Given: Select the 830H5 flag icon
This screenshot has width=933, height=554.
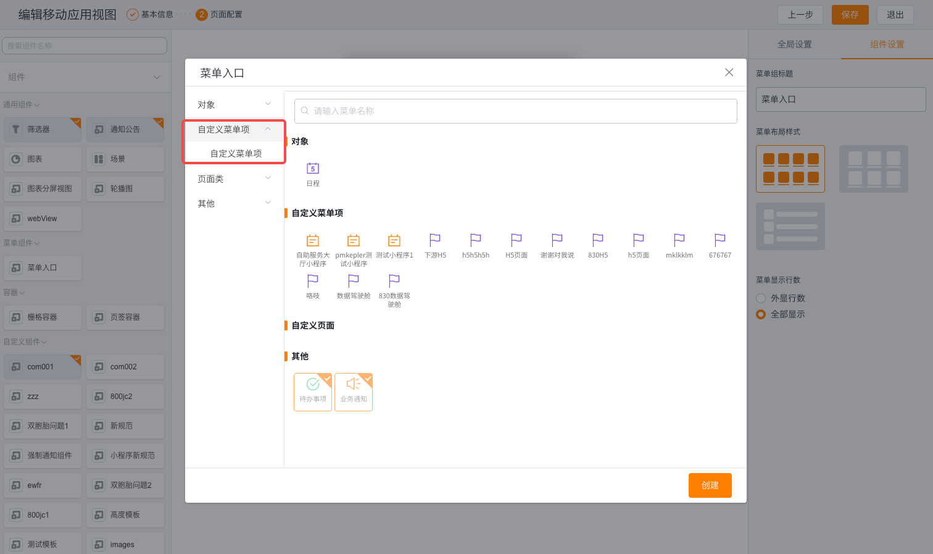Looking at the screenshot, I should pyautogui.click(x=597, y=241).
